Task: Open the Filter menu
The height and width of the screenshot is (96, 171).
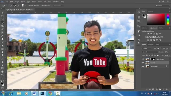Action: tap(40, 2)
